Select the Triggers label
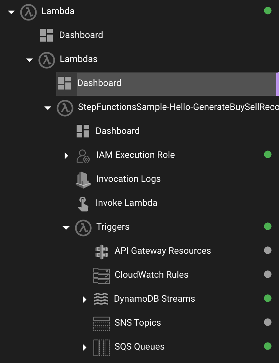The height and width of the screenshot is (363, 279). point(113,227)
